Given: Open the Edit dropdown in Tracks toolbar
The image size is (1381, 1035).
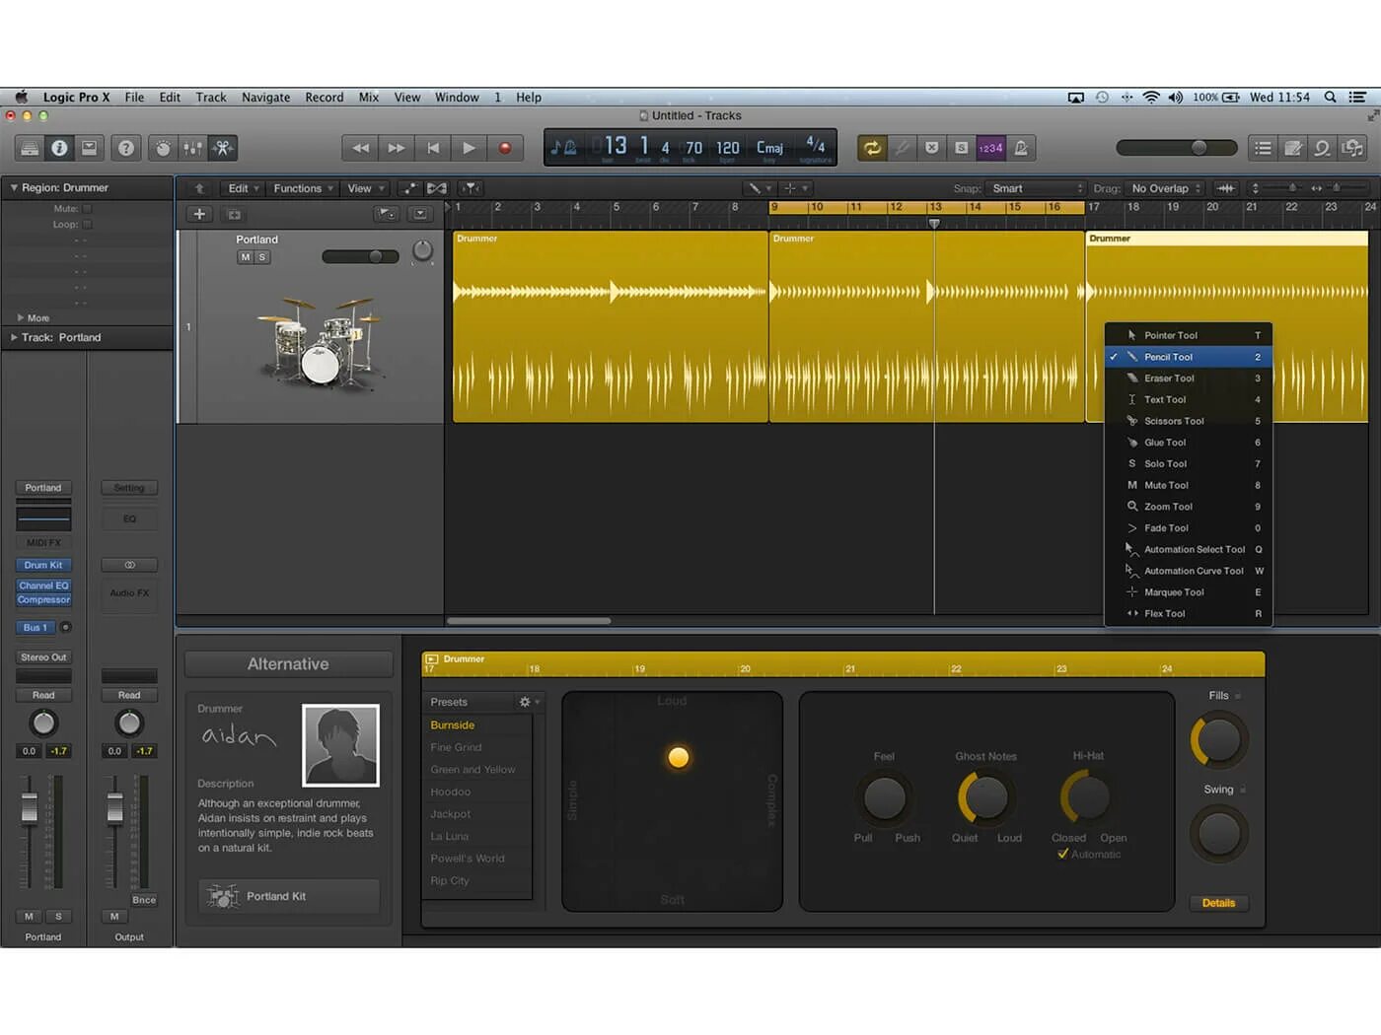Looking at the screenshot, I should point(244,188).
